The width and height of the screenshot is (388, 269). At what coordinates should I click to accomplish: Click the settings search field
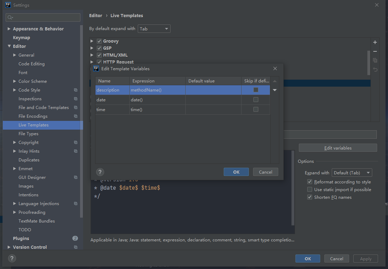[x=43, y=17]
